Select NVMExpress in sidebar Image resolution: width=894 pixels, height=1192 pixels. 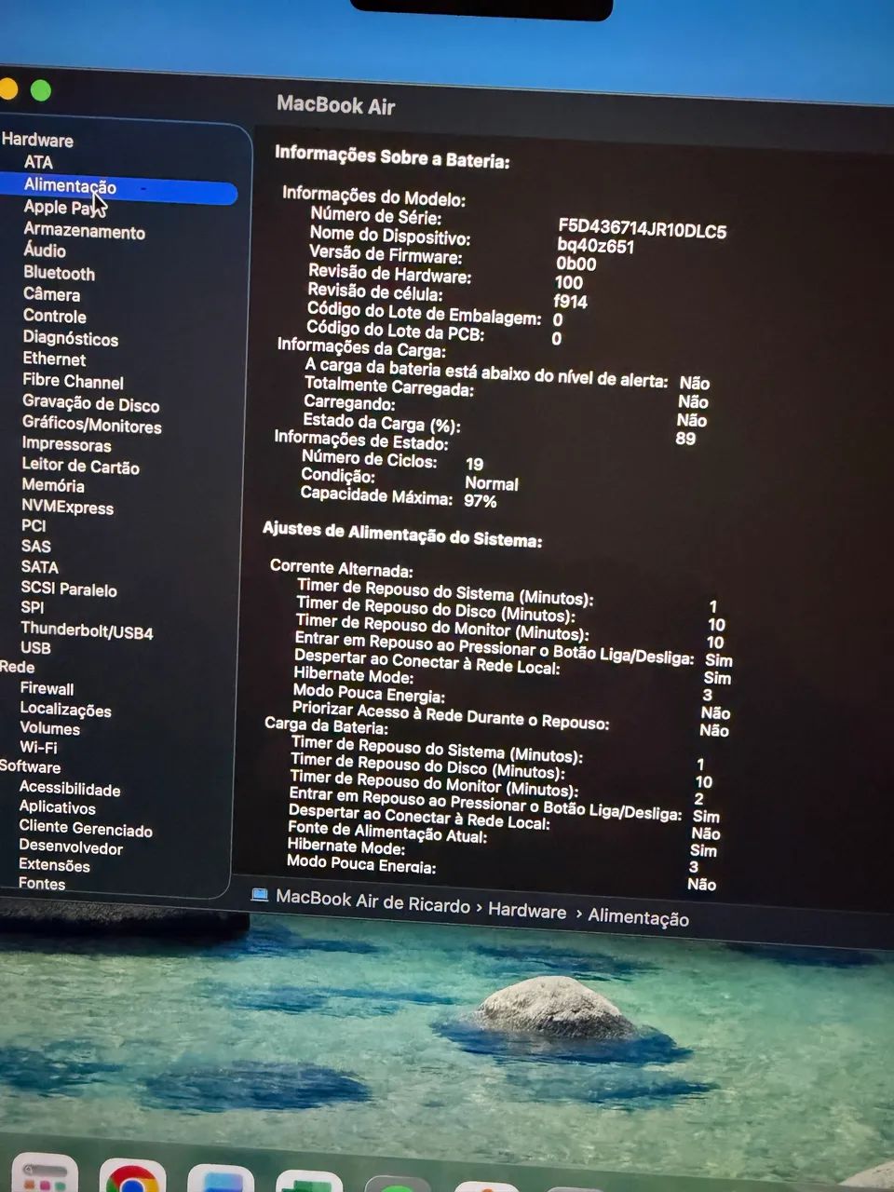[x=67, y=508]
